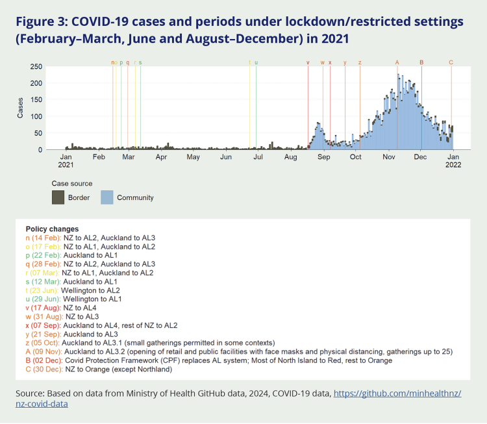
Task: Click 'v (17 Aug)' NZ to AL4 entry
Action: tap(61, 308)
